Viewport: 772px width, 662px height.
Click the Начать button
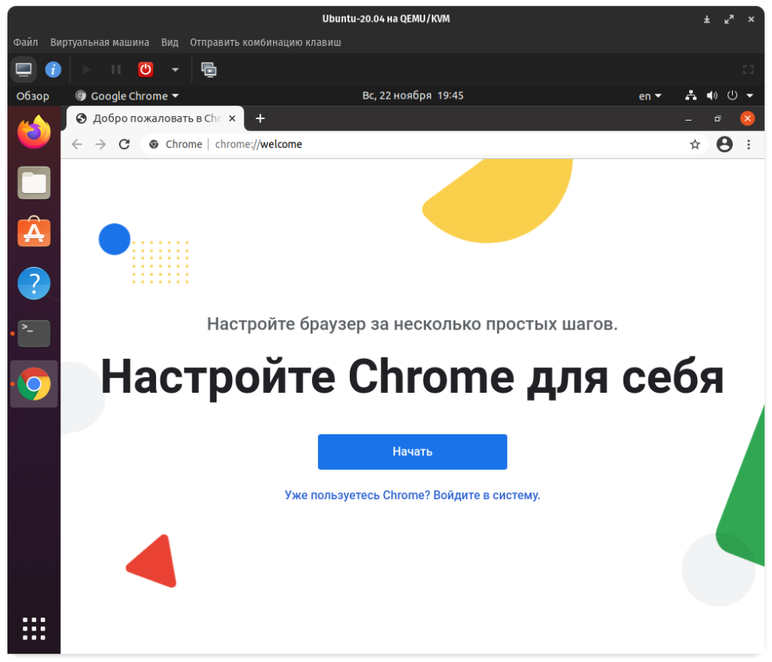[x=412, y=452]
